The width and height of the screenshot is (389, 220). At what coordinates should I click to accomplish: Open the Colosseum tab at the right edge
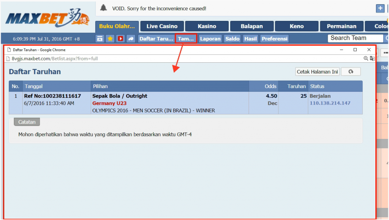coord(377,26)
